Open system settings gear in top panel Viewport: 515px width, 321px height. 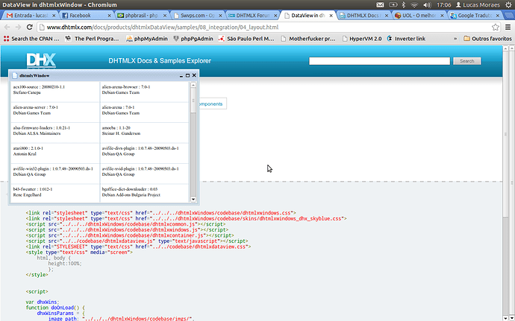[509, 5]
